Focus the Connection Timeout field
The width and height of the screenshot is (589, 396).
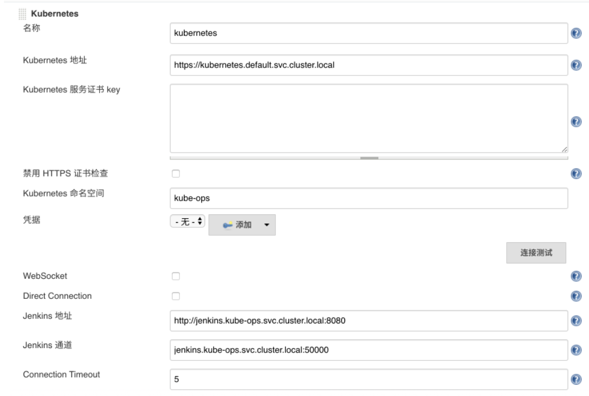[369, 379]
